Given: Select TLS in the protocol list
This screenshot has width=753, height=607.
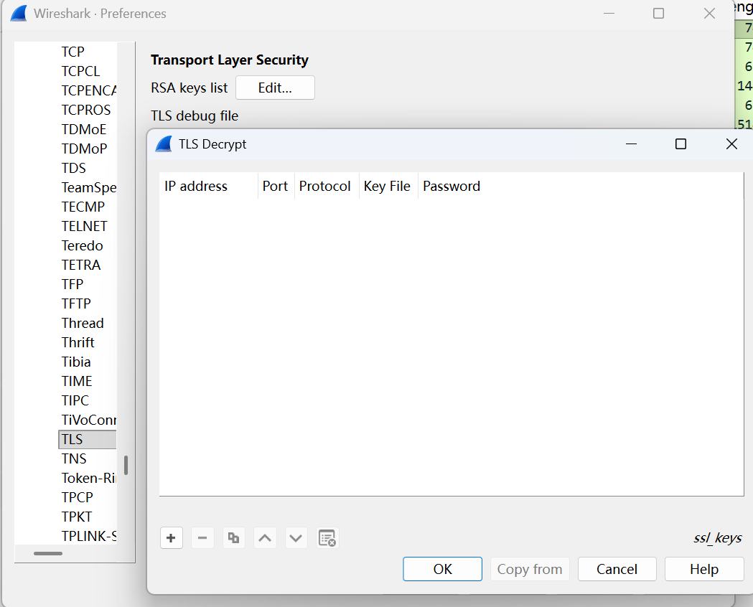Looking at the screenshot, I should (x=73, y=439).
